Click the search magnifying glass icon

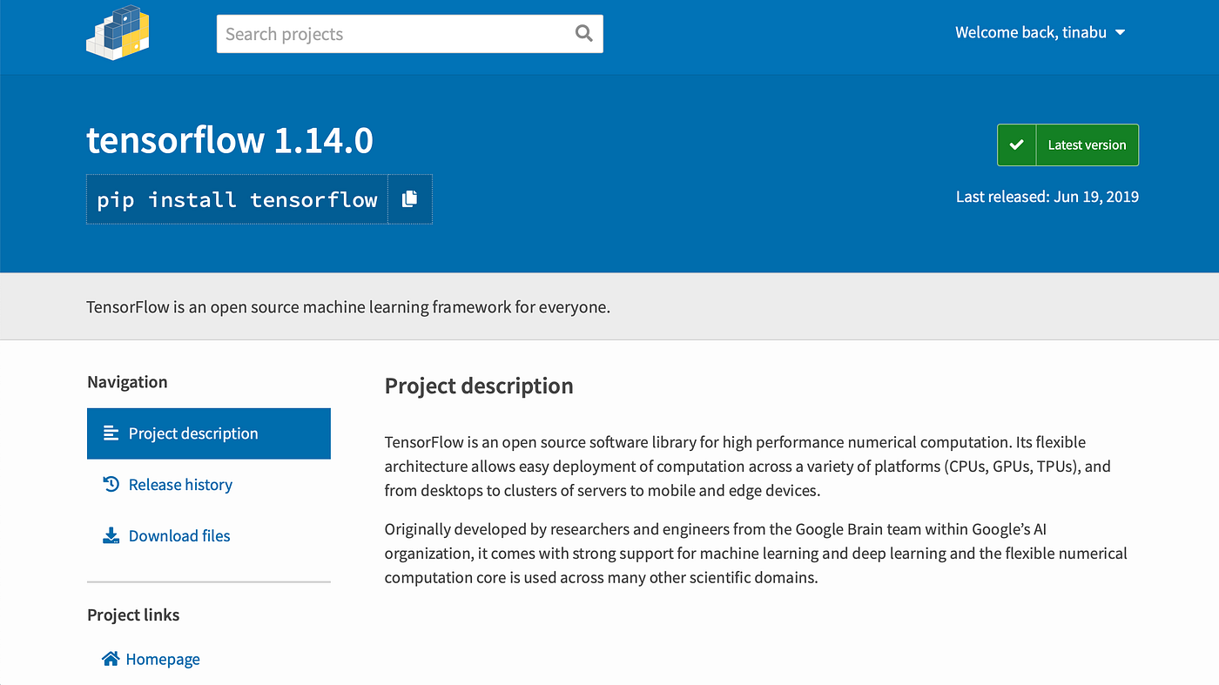point(583,33)
